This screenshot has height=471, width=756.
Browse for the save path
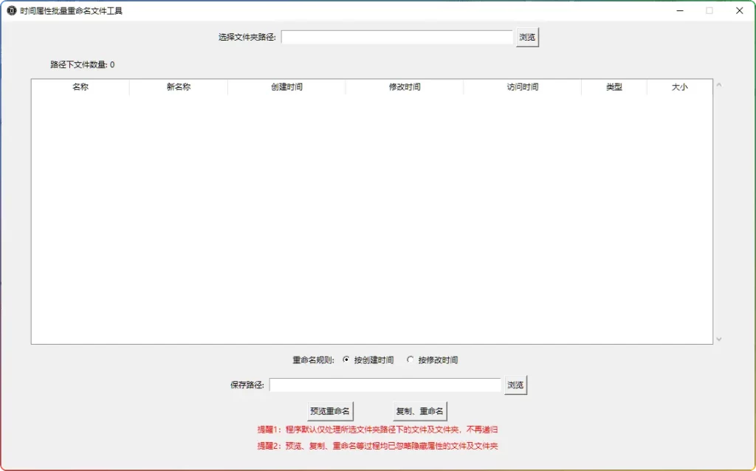click(x=515, y=385)
